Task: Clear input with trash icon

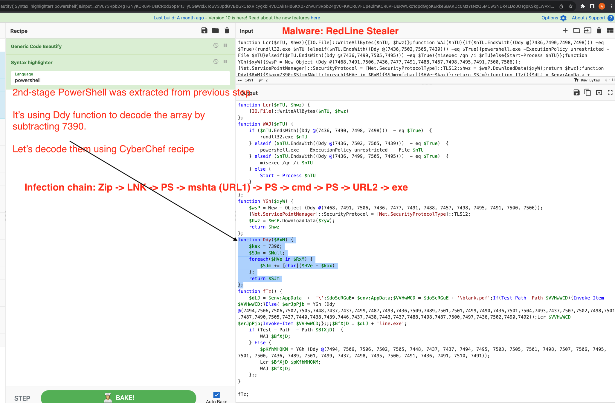Action: (599, 30)
